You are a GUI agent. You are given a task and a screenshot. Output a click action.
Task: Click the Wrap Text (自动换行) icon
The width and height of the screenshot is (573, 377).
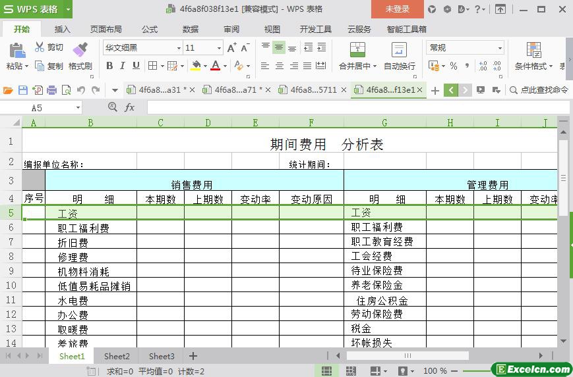399,50
